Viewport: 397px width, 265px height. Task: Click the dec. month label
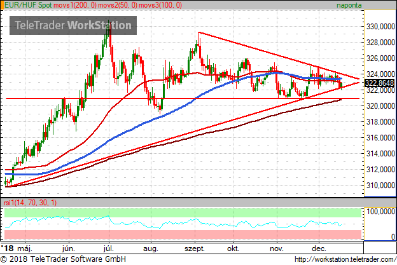tap(319, 248)
